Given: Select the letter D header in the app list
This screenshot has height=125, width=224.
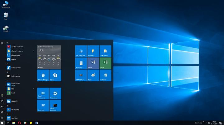Looking at the screenshot, I should tap(7, 72).
